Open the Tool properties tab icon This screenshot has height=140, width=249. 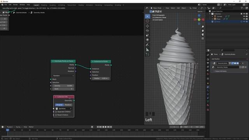208,55
